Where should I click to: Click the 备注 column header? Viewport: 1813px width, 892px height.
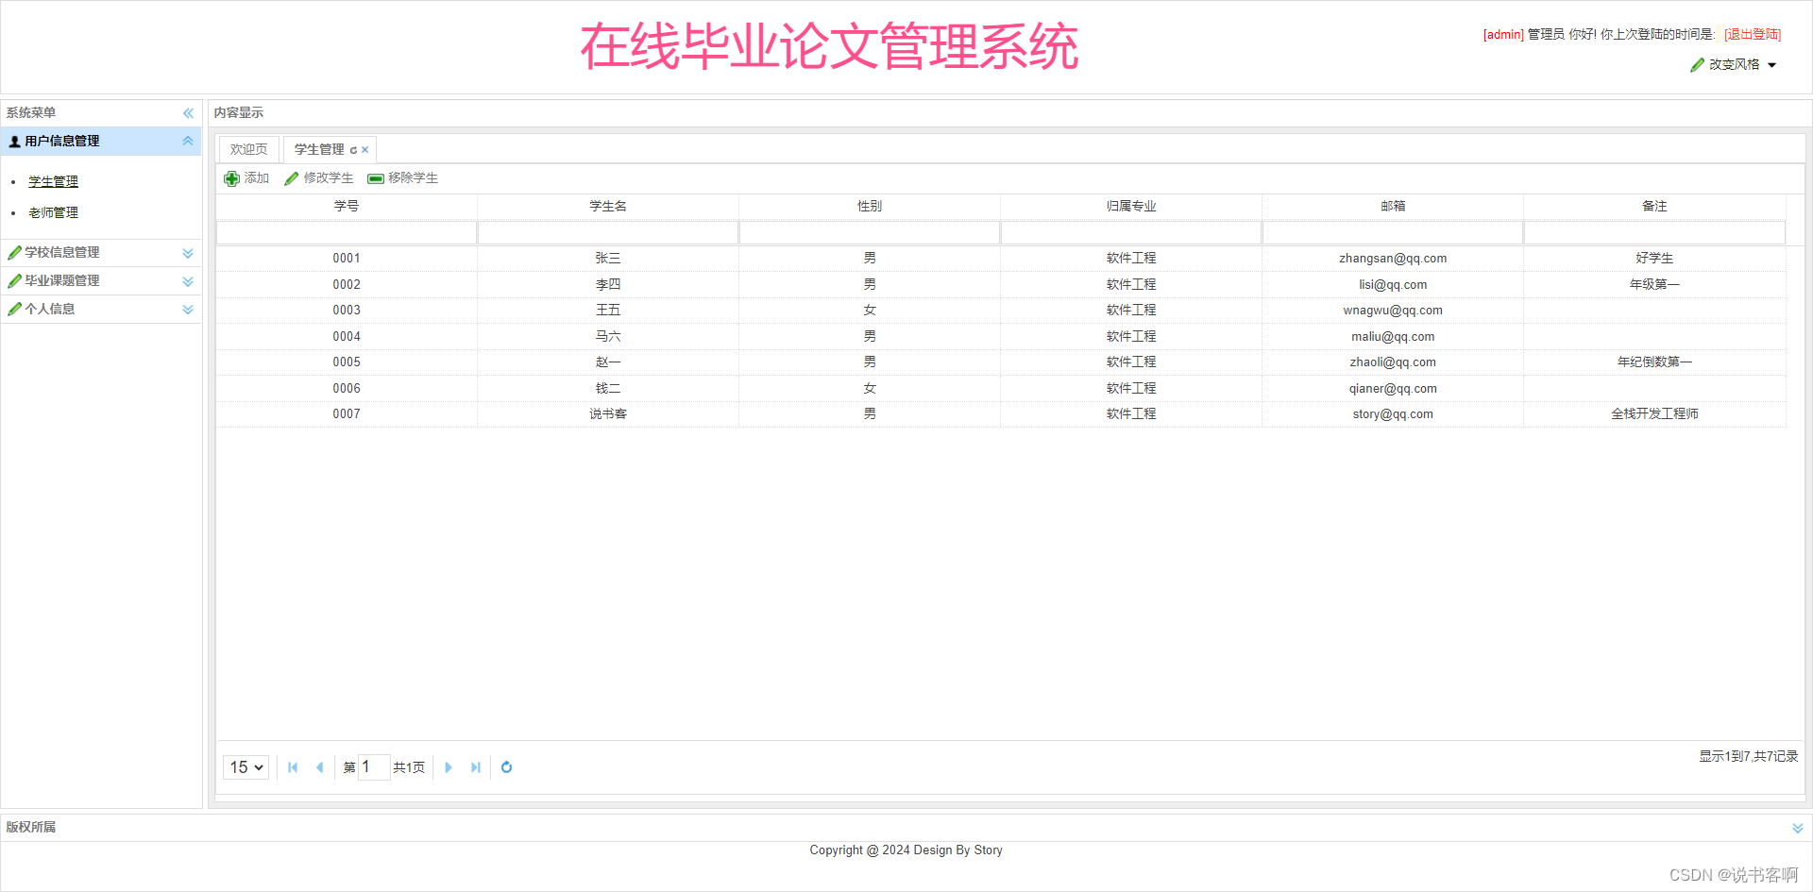pyautogui.click(x=1654, y=207)
